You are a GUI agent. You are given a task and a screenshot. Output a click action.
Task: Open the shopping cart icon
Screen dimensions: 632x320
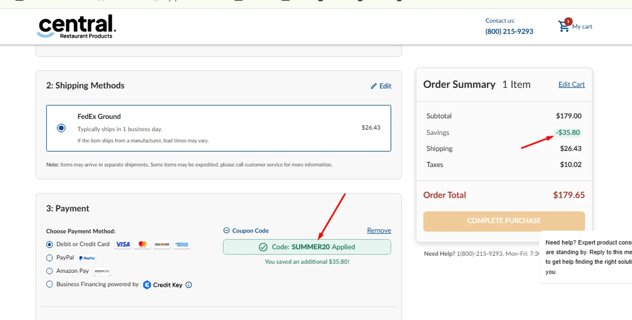click(x=563, y=26)
